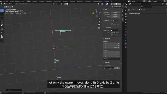Pick Local Camera with its eyedropper
Image resolution: width=167 pixels, height=94 pixels.
[119, 20]
